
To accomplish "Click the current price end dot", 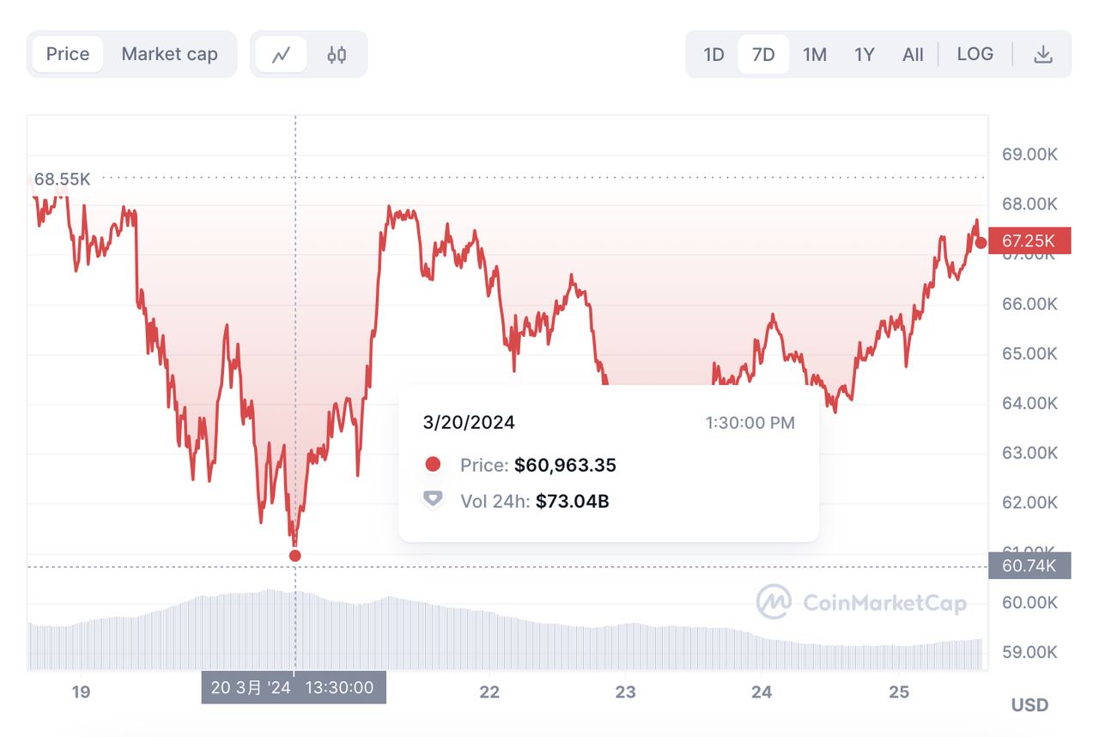I will 981,242.
